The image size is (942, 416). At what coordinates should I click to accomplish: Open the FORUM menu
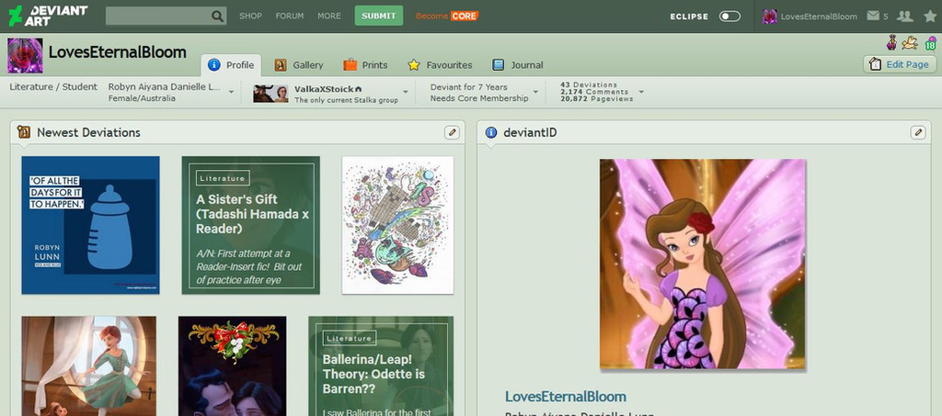290,17
